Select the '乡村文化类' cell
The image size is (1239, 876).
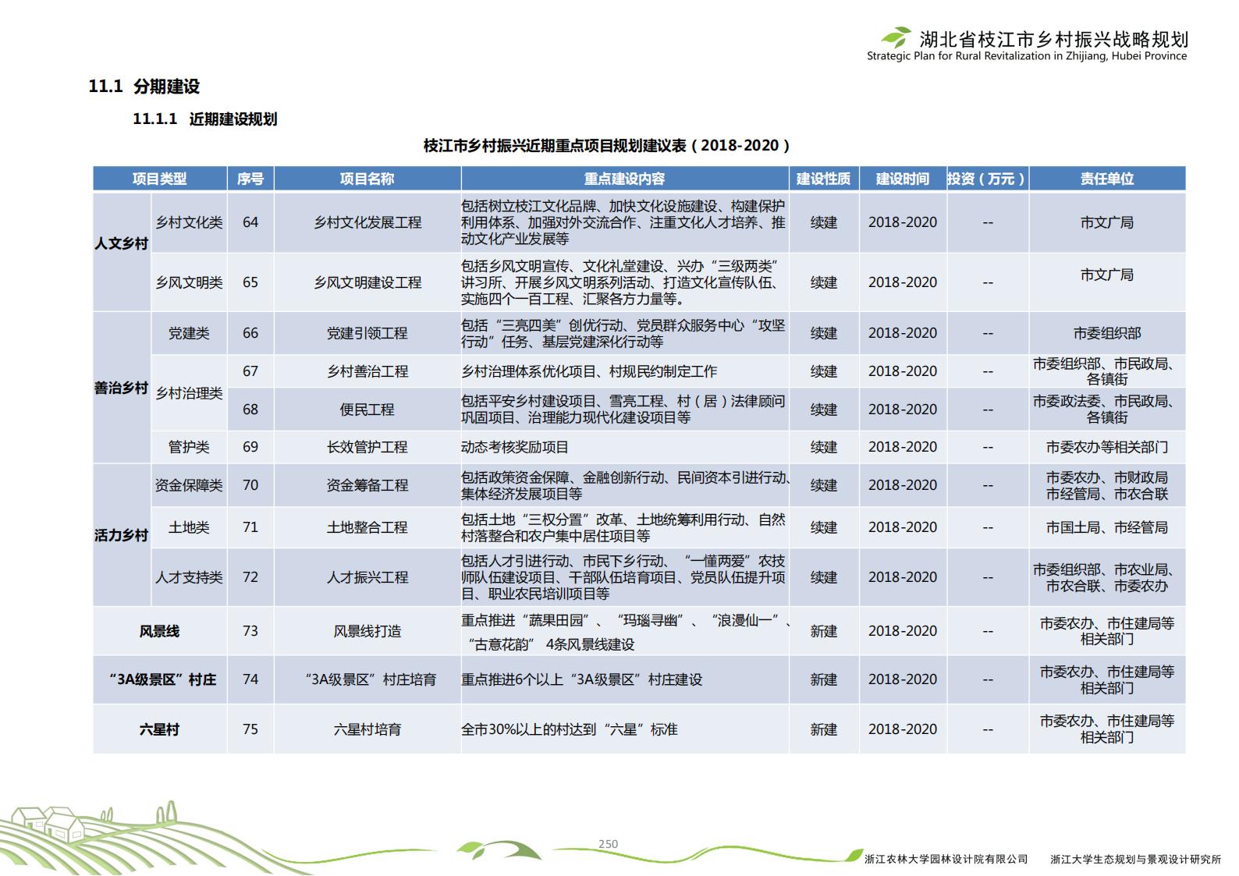[x=189, y=222]
